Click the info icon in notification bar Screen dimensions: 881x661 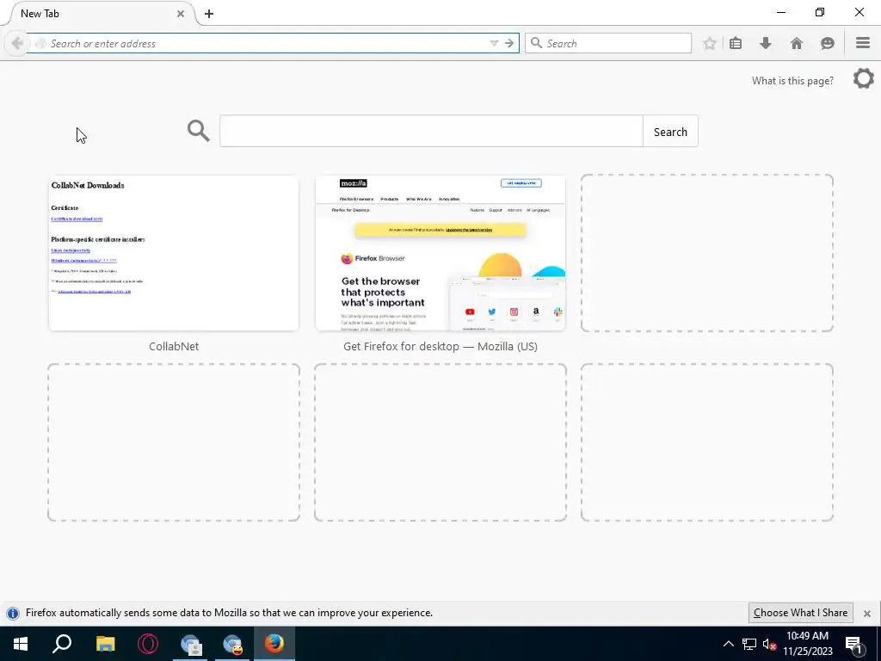coord(12,613)
